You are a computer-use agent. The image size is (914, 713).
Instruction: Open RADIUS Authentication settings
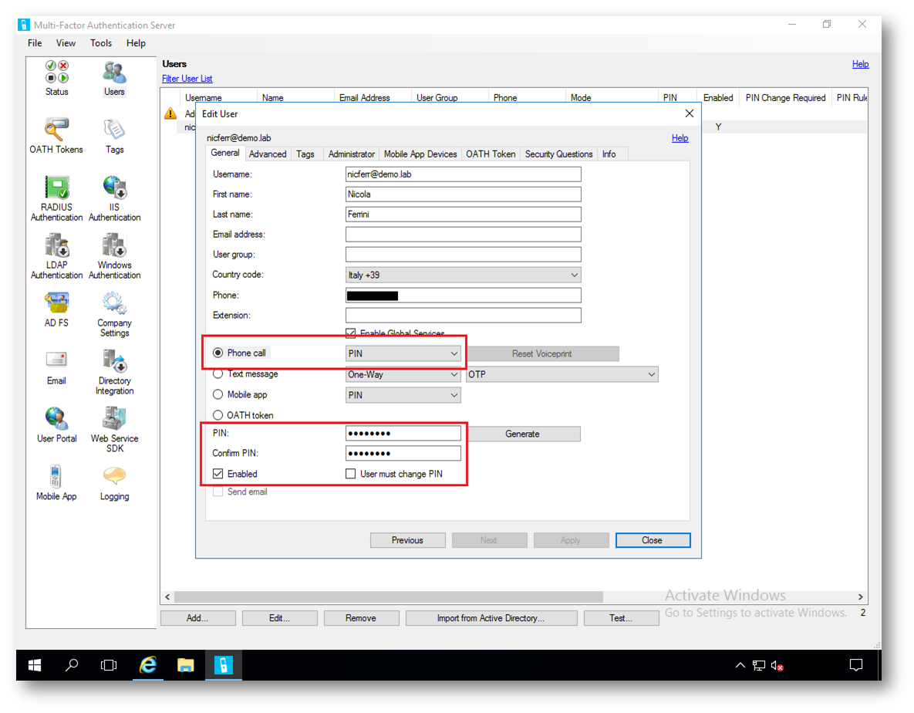click(56, 198)
